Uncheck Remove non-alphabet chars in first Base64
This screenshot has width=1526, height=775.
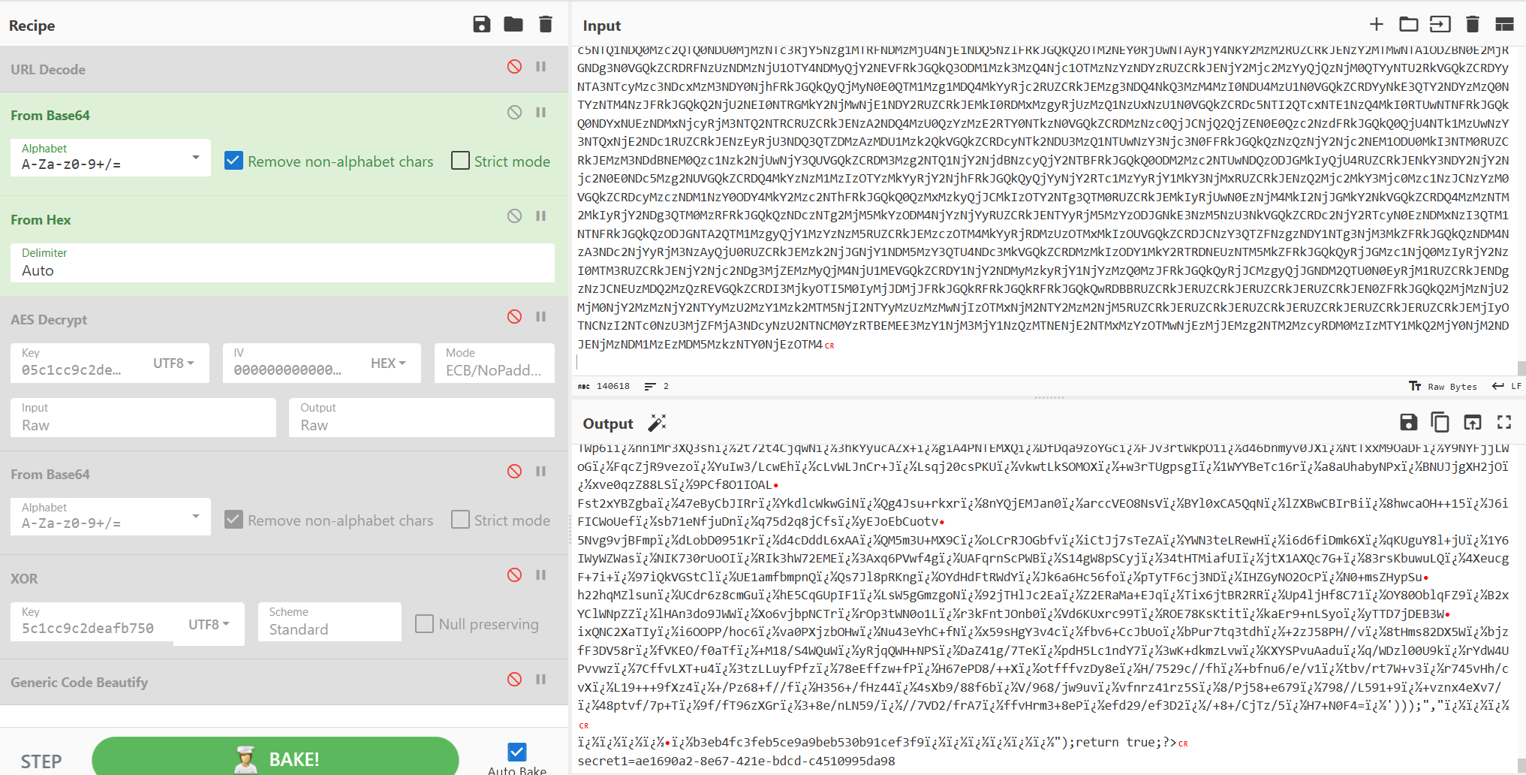(x=234, y=161)
